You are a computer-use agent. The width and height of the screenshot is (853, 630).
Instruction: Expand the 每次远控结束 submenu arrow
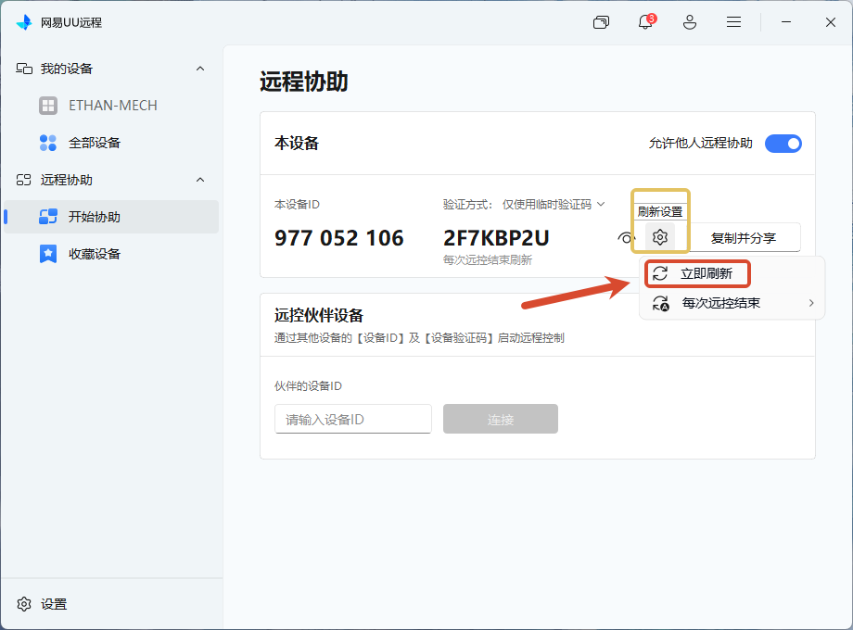[x=811, y=303]
